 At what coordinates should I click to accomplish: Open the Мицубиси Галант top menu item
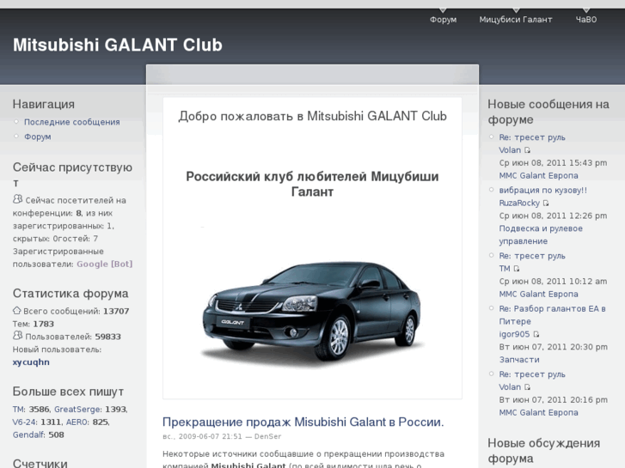coord(516,20)
